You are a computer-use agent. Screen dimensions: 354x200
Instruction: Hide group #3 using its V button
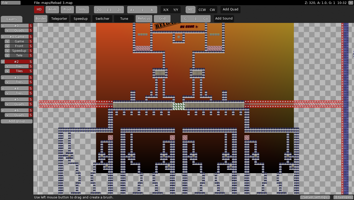pos(3,77)
